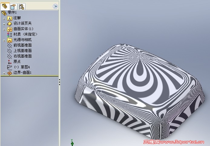
Task: Select the 边界-曲面1 label
Action: (x=22, y=73)
